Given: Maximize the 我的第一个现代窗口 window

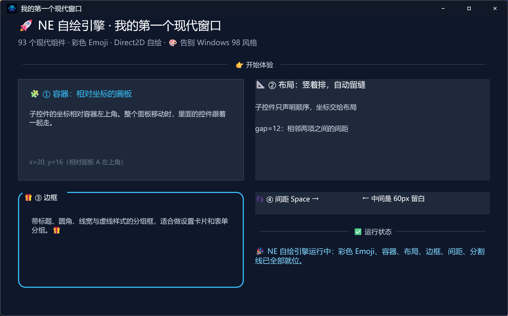Looking at the screenshot, I should pos(469,8).
